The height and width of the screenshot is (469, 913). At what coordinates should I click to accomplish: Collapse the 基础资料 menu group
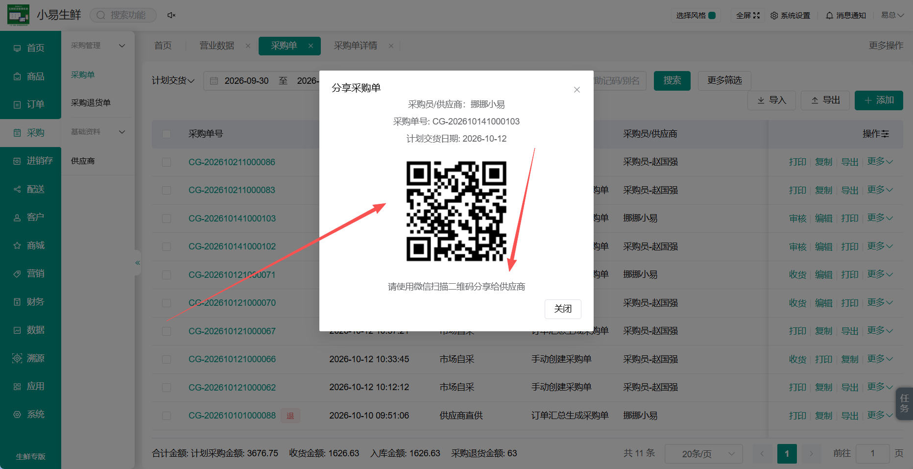click(98, 132)
